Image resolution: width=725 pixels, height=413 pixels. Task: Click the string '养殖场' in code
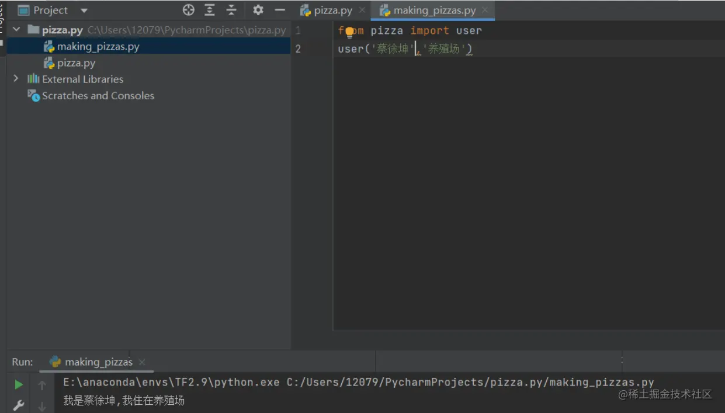(x=444, y=48)
